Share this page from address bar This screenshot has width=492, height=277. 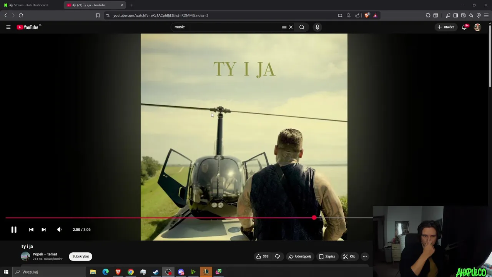point(357,15)
